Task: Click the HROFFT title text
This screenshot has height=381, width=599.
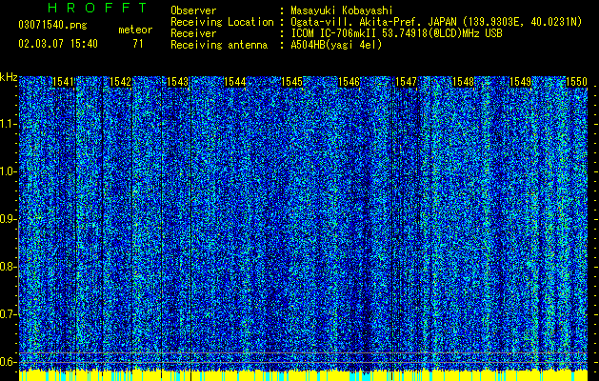Action: [98, 8]
